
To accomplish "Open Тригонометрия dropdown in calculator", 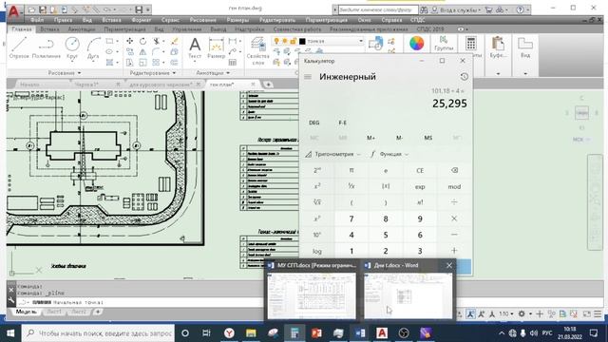I will tap(333, 154).
